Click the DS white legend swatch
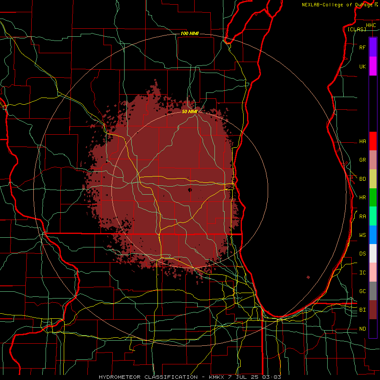 373,253
